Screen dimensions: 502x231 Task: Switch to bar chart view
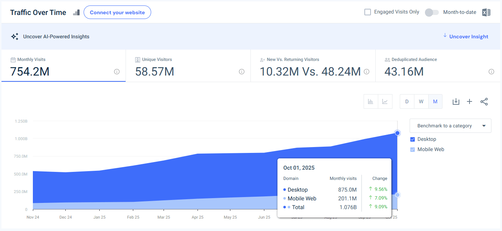pos(371,101)
